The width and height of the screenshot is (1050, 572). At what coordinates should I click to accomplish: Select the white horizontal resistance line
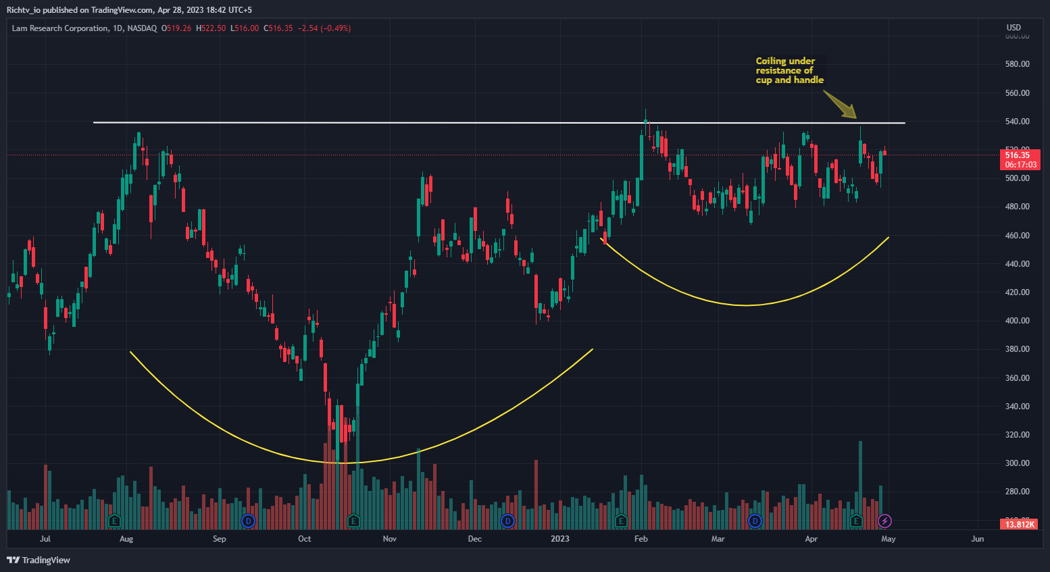click(499, 122)
